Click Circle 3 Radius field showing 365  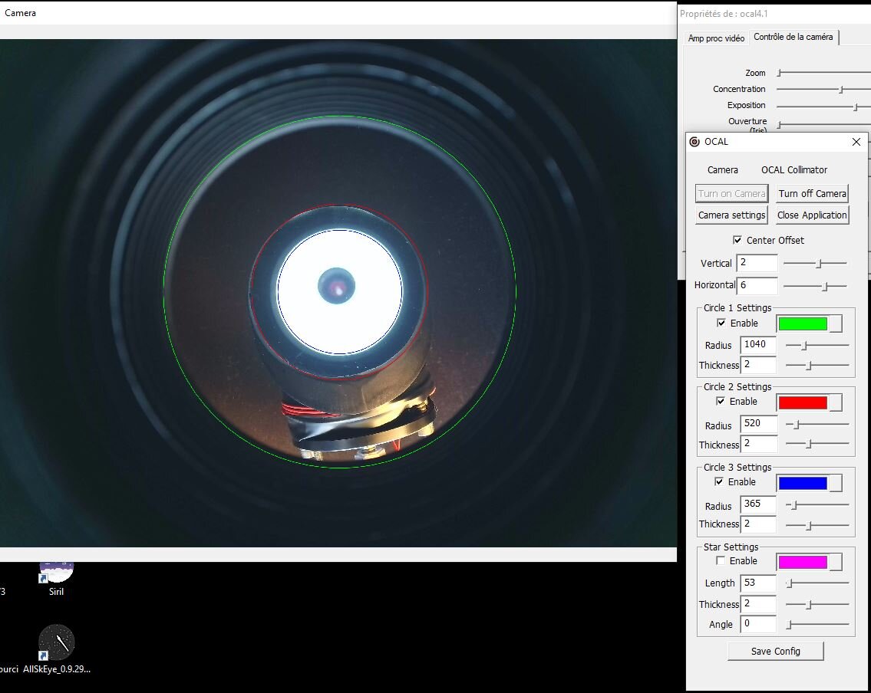[758, 504]
